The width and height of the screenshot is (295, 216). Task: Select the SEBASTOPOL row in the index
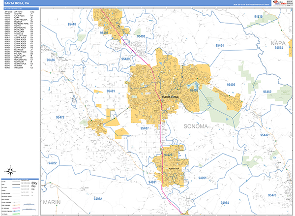pos(19,64)
